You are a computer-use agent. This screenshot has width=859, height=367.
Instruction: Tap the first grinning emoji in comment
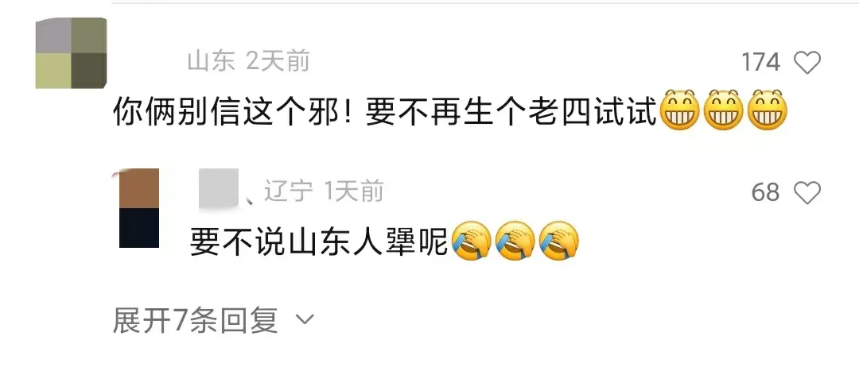(x=679, y=110)
